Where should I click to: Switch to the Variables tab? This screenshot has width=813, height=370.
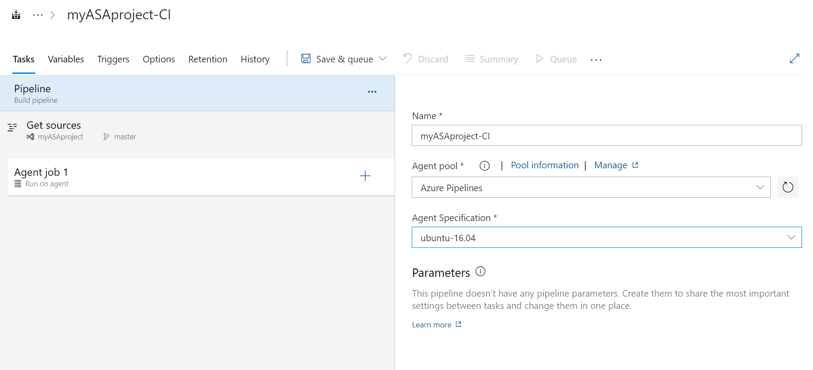66,59
